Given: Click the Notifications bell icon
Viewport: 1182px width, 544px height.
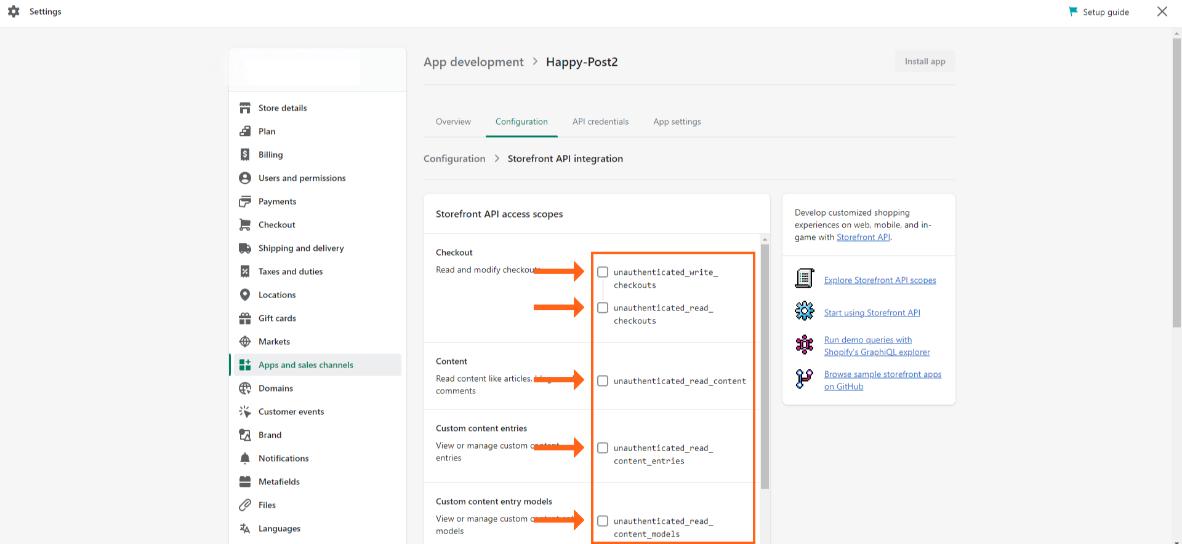Looking at the screenshot, I should [x=245, y=459].
